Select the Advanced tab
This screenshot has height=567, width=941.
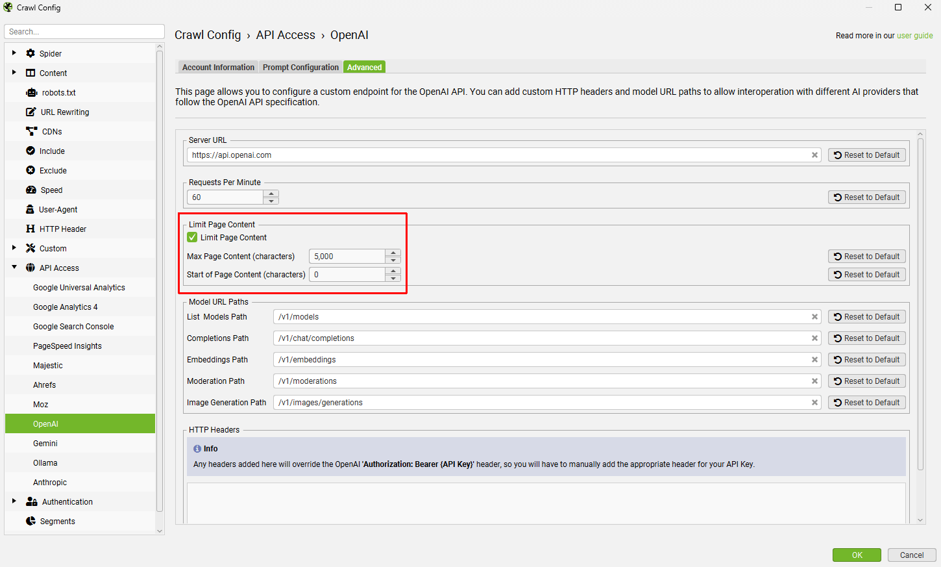[x=364, y=67]
